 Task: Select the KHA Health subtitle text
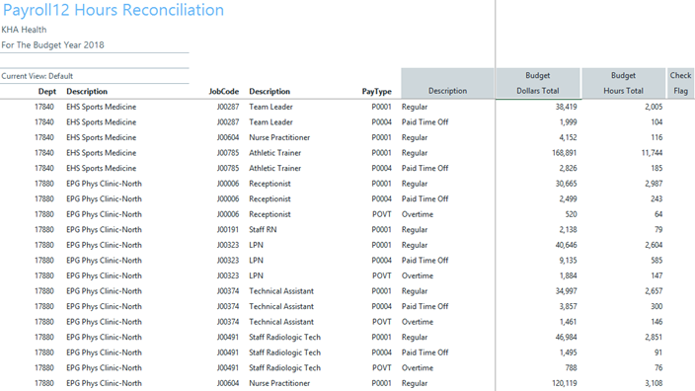coord(24,30)
